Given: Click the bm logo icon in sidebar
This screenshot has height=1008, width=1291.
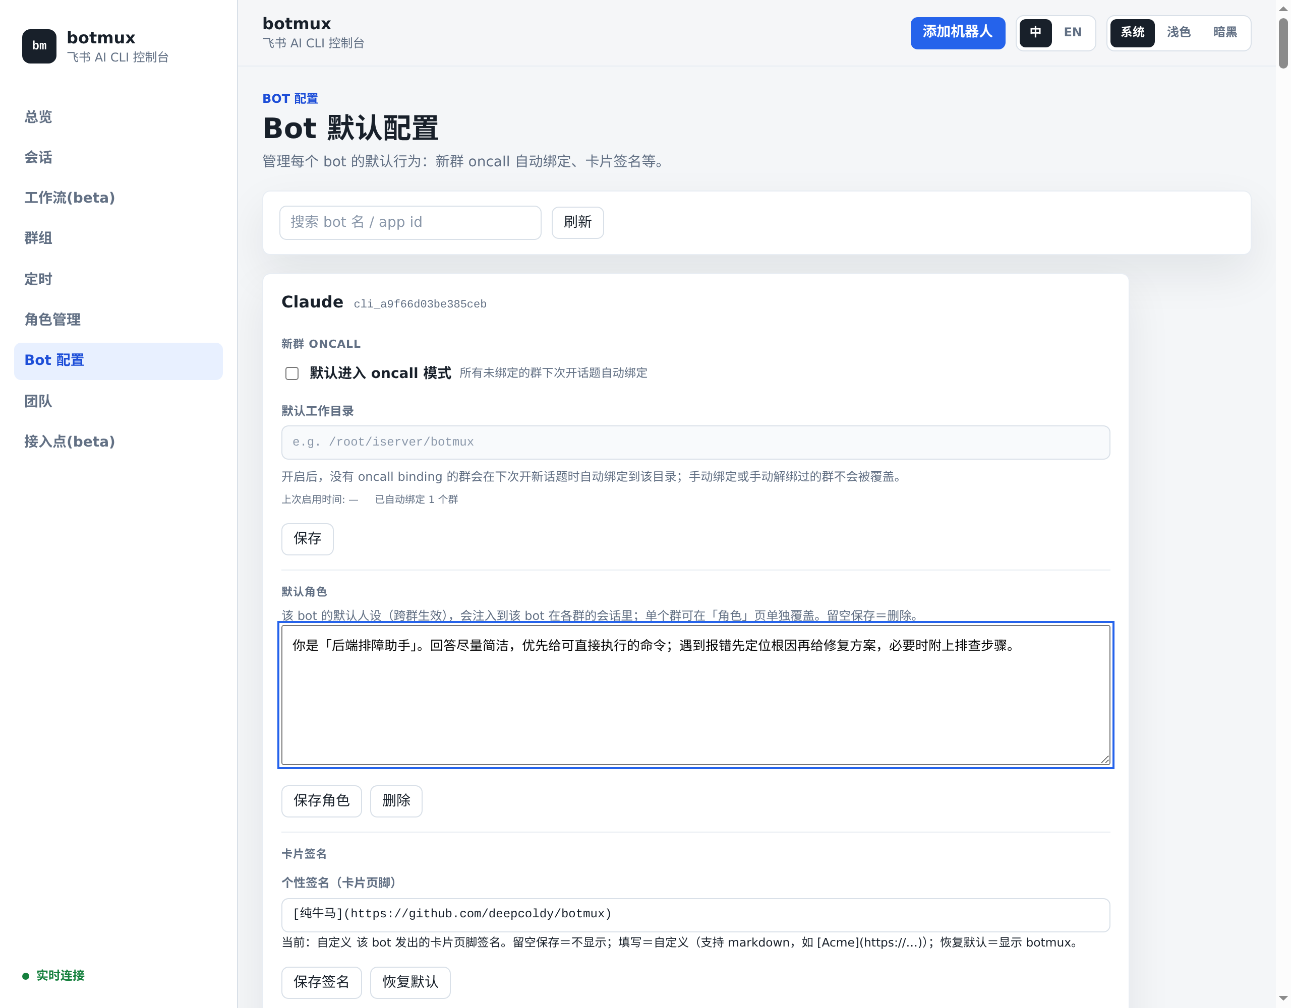Looking at the screenshot, I should (39, 46).
